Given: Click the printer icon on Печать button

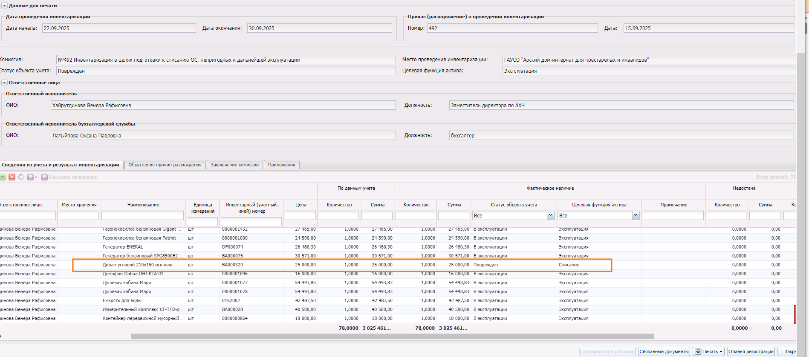Looking at the screenshot, I should 698,351.
